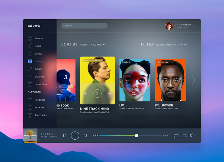Click the Crystal Hopper username
The height and width of the screenshot is (162, 224).
coord(183,25)
